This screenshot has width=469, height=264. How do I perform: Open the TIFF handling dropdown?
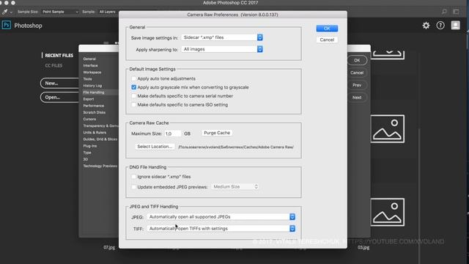[x=221, y=228]
